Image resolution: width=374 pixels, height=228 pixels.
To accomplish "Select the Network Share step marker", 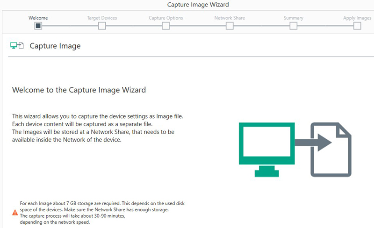I will [230, 26].
